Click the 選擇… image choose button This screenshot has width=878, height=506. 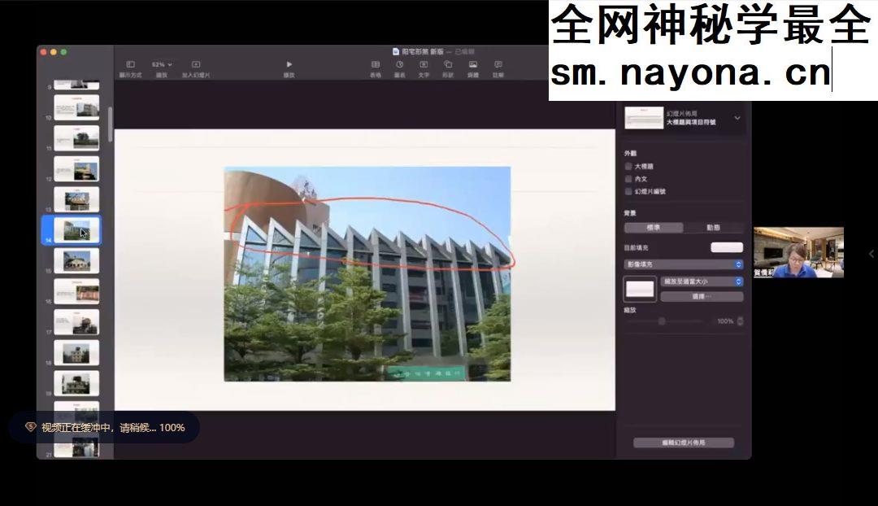click(702, 296)
